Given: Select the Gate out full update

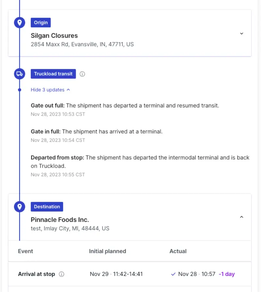Looking at the screenshot, I should point(48,106).
